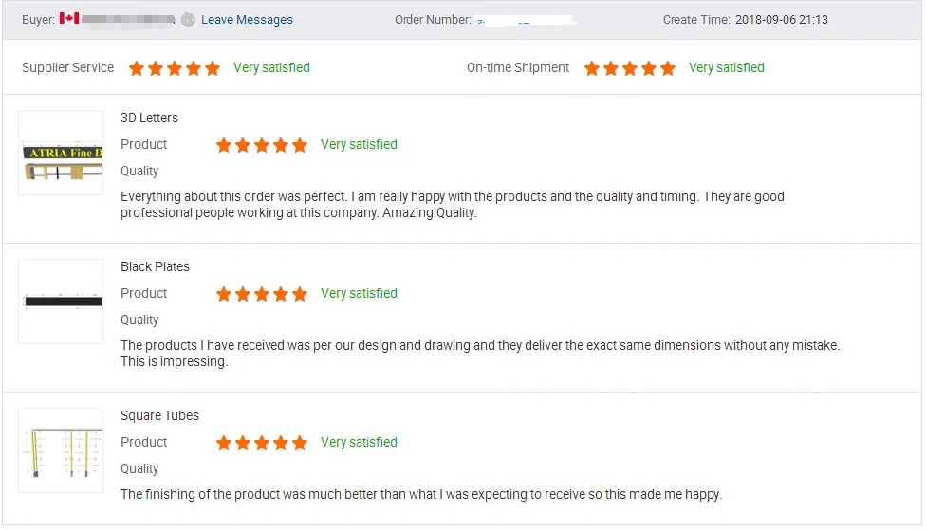The width and height of the screenshot is (926, 530).
Task: Click the Canadian flag icon beside Buyer
Action: tap(69, 19)
